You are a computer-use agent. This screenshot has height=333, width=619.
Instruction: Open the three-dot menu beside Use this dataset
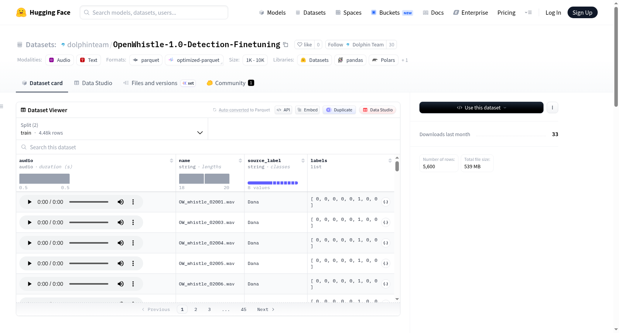point(552,108)
